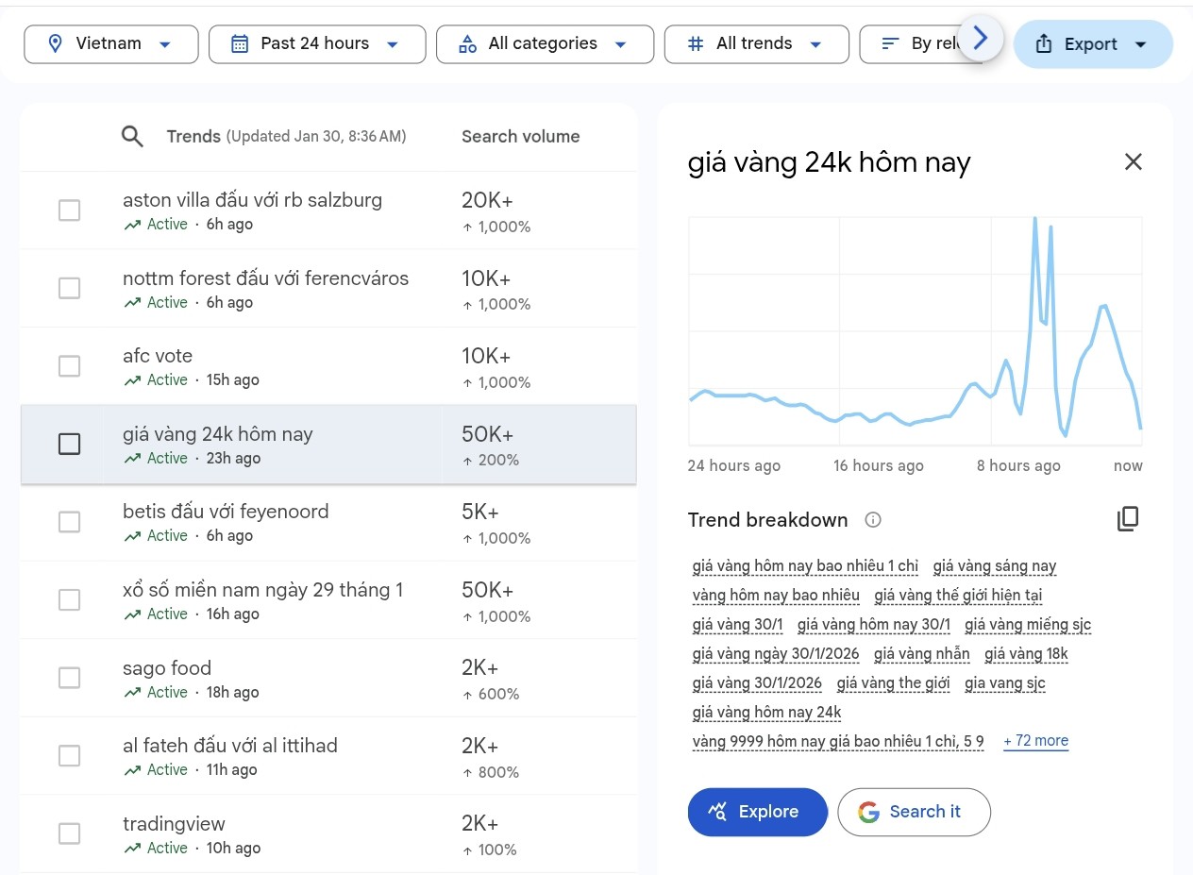Check the checkbox for aston villa đấu với rb salzburg
This screenshot has height=875, width=1193.
(x=69, y=210)
